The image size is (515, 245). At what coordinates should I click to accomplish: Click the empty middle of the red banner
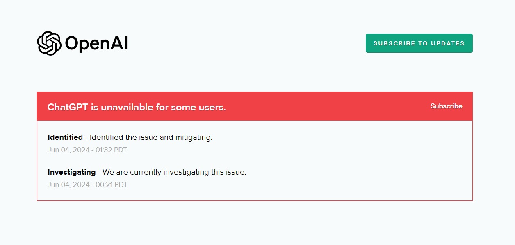pos(328,106)
